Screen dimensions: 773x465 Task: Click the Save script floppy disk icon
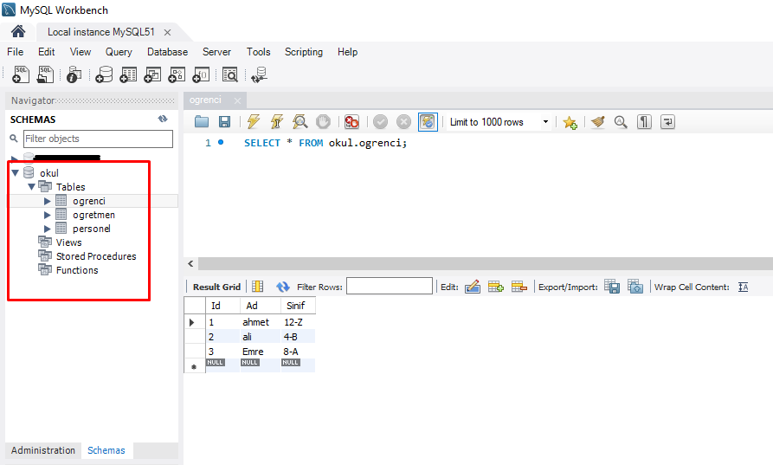tap(224, 122)
